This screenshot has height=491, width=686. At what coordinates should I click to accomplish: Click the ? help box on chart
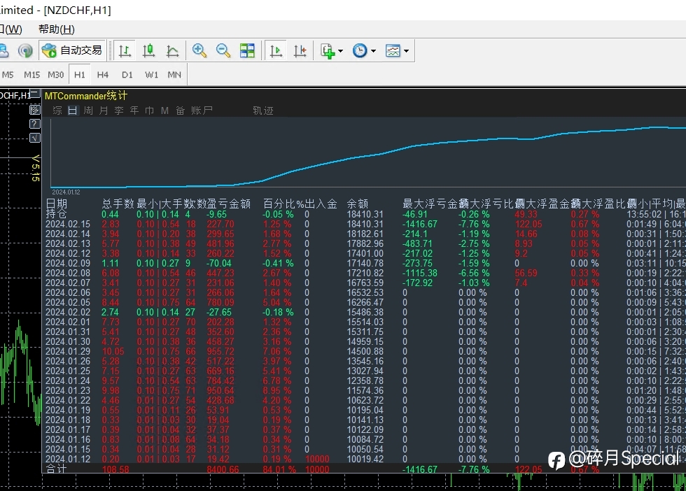tap(34, 124)
